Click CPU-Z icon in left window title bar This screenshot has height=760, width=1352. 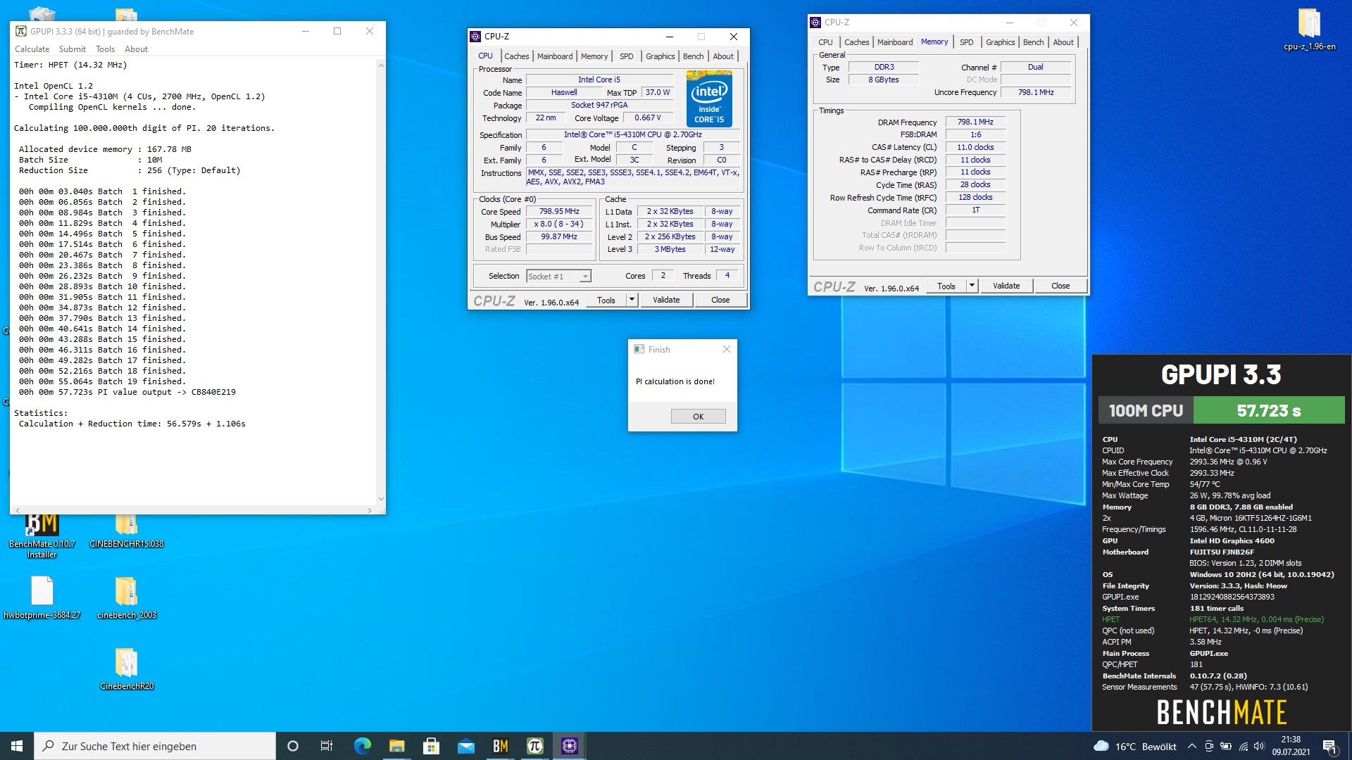475,37
